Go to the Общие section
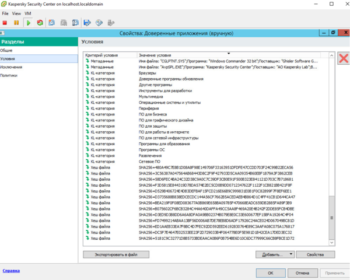 tap(6, 51)
